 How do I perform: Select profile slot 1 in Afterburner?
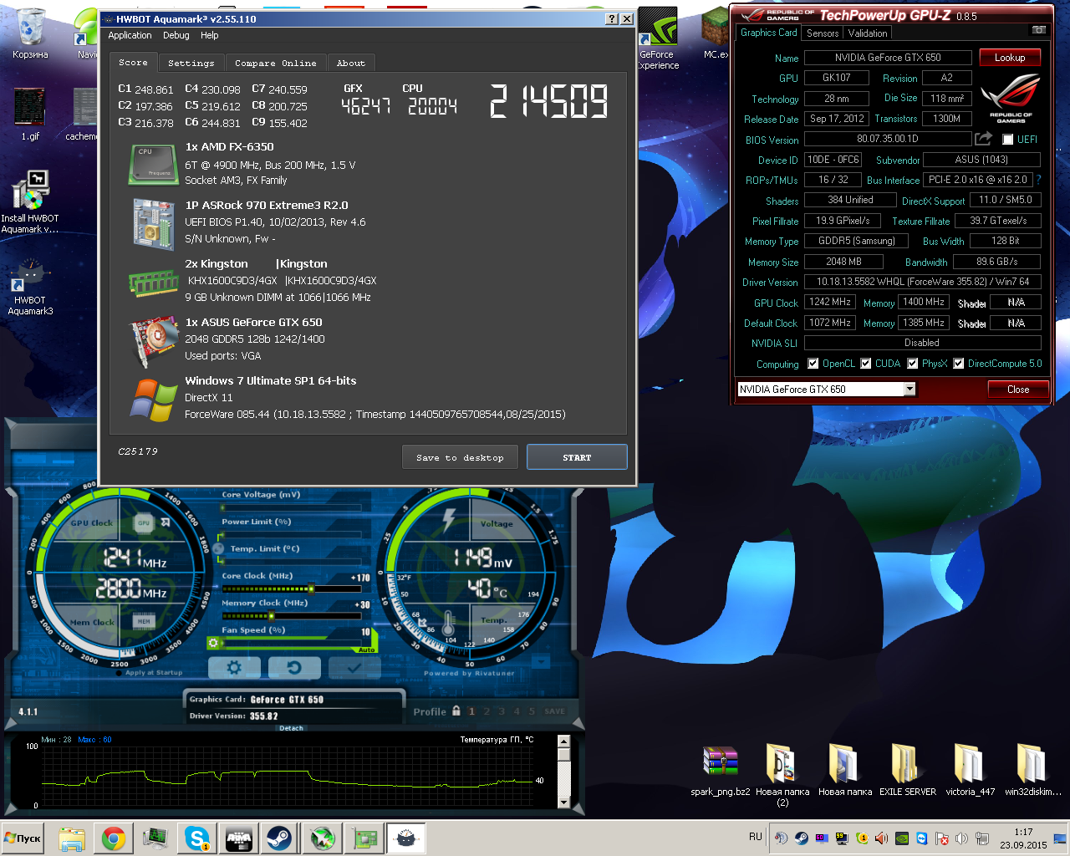pos(471,711)
